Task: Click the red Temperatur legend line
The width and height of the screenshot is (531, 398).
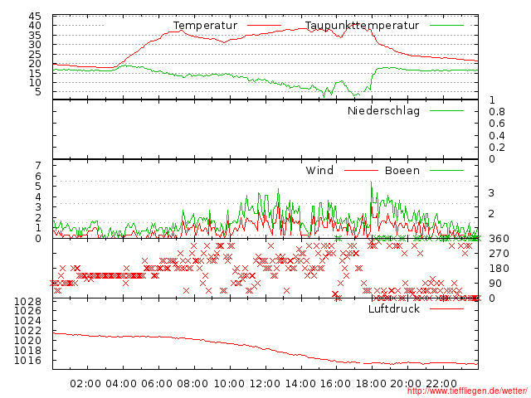Action: [x=264, y=26]
